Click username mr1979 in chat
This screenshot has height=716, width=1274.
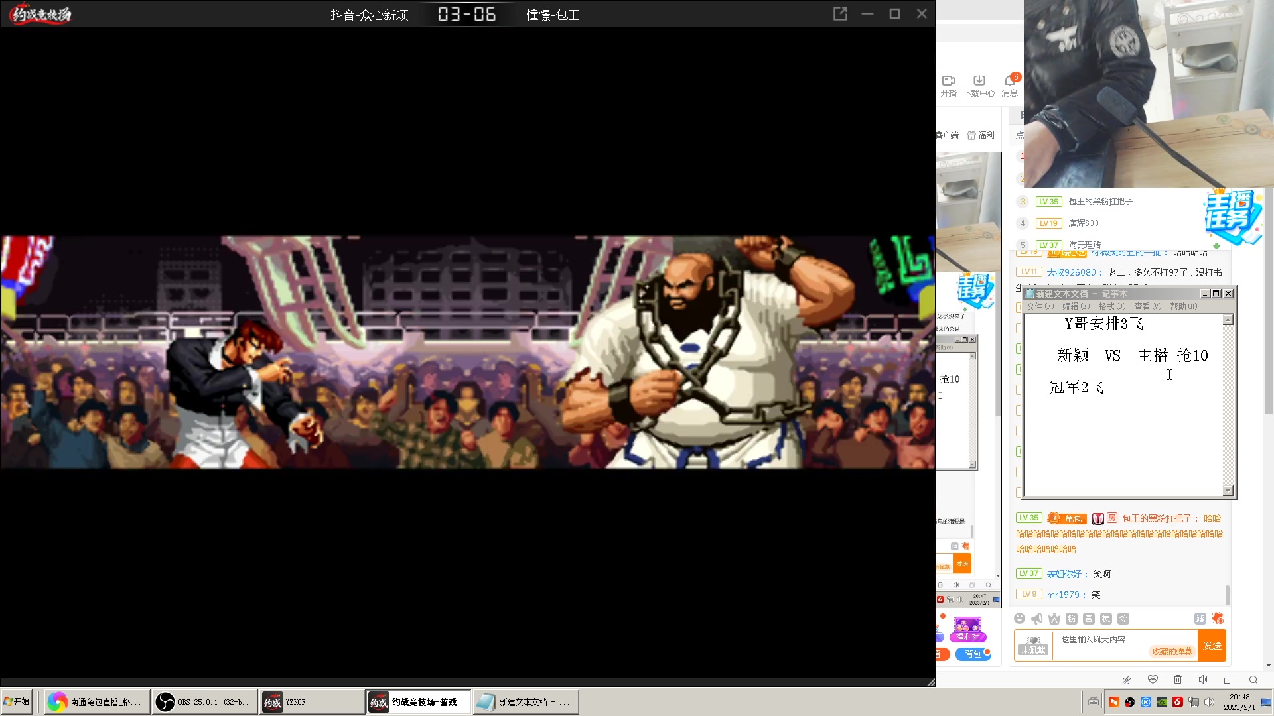point(1064,595)
